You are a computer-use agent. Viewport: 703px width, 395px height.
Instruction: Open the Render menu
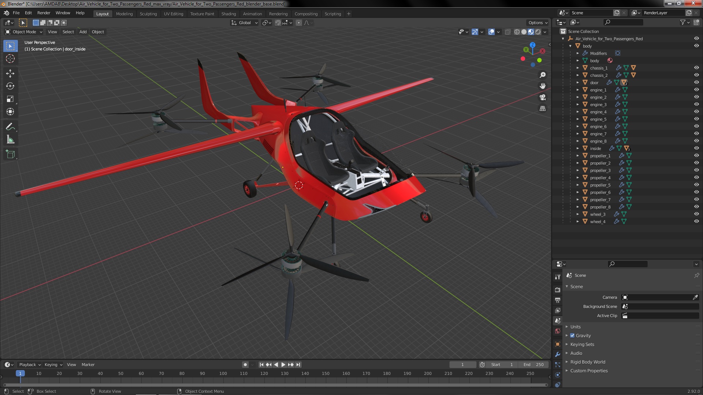pos(44,13)
